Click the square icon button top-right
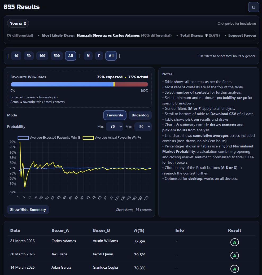Image resolution: width=262 pixels, height=275 pixels. click(254, 7)
